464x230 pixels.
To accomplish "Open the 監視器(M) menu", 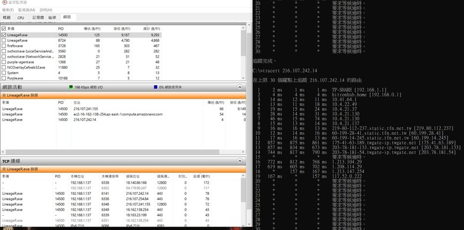I will 27,10.
